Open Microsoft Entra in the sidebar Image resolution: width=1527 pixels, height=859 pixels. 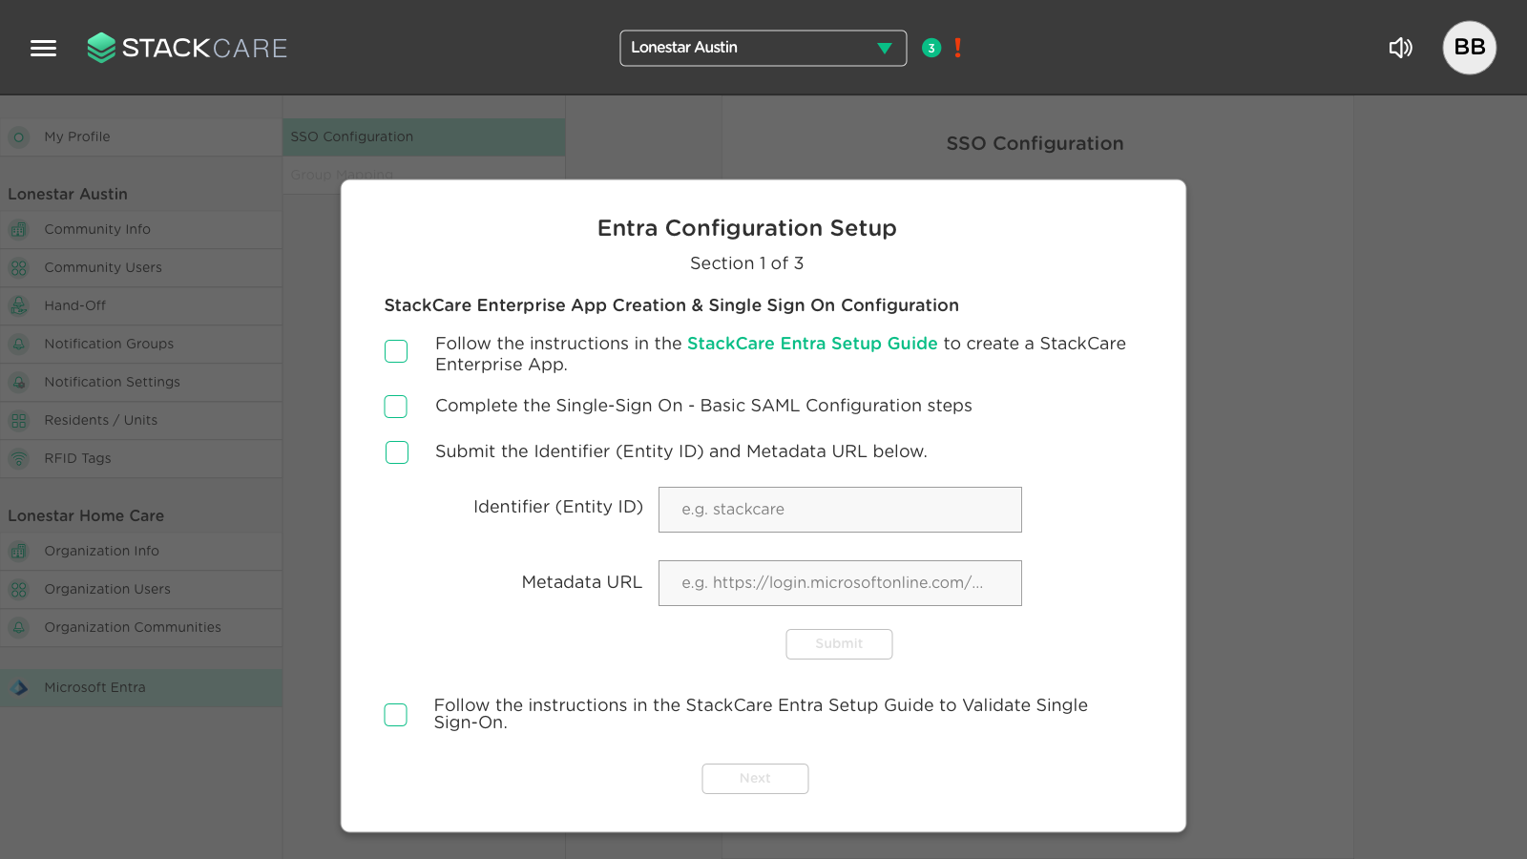pos(141,688)
